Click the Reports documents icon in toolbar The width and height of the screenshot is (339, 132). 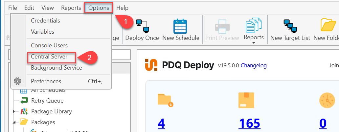point(253,25)
